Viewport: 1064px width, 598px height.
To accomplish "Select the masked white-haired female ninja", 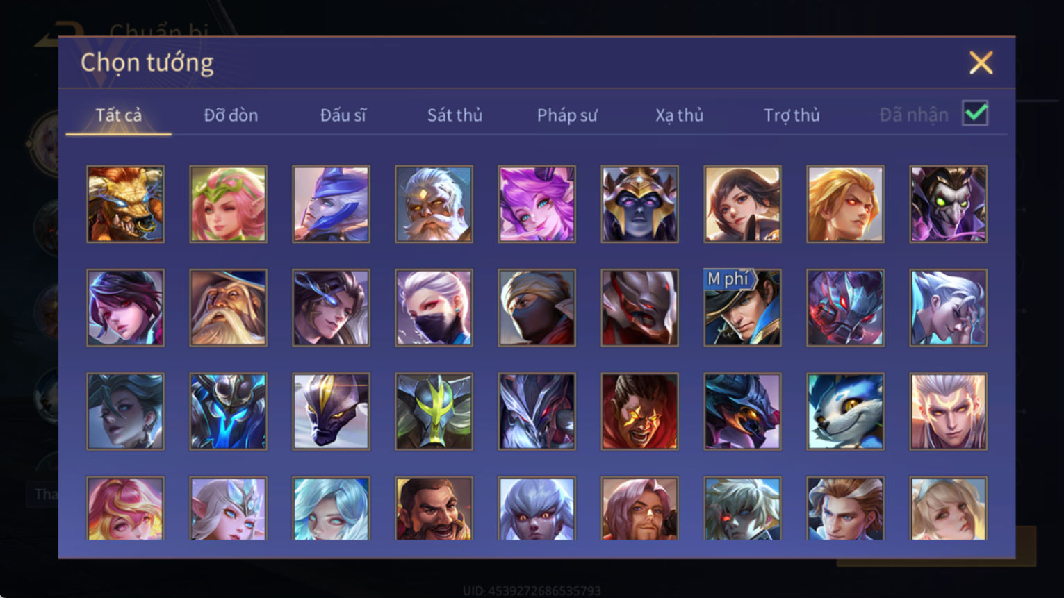I will 434,308.
